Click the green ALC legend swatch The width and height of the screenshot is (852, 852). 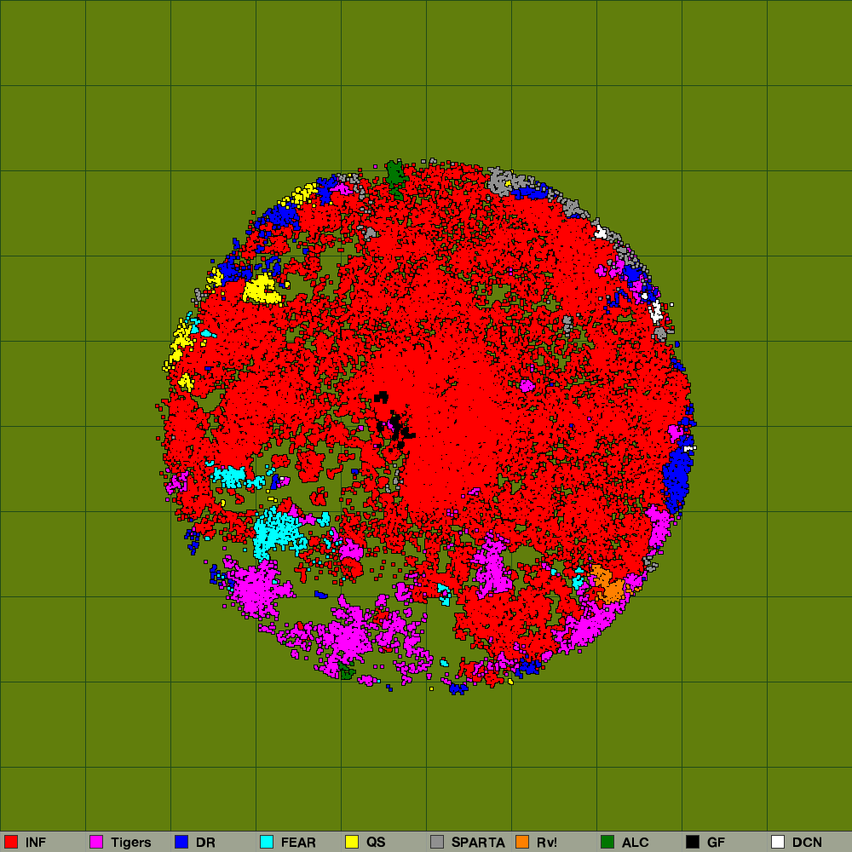point(607,842)
